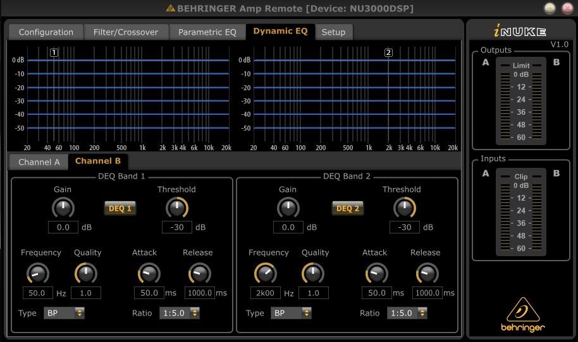Select the Dynamic EQ tab

280,32
